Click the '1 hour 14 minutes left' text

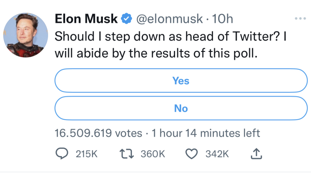tap(206, 133)
